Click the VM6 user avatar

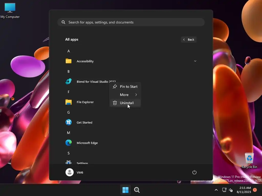(70, 172)
